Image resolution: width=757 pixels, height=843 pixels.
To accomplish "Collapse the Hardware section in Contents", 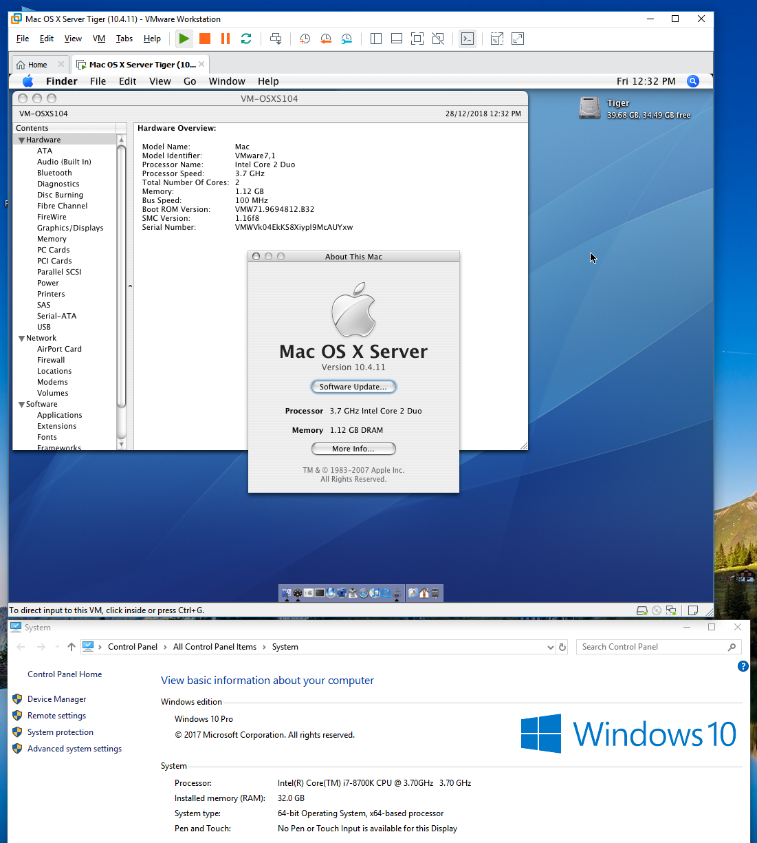I will 21,140.
